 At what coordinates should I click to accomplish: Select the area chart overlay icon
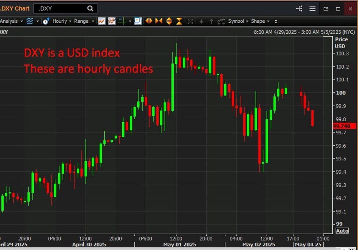(111, 21)
